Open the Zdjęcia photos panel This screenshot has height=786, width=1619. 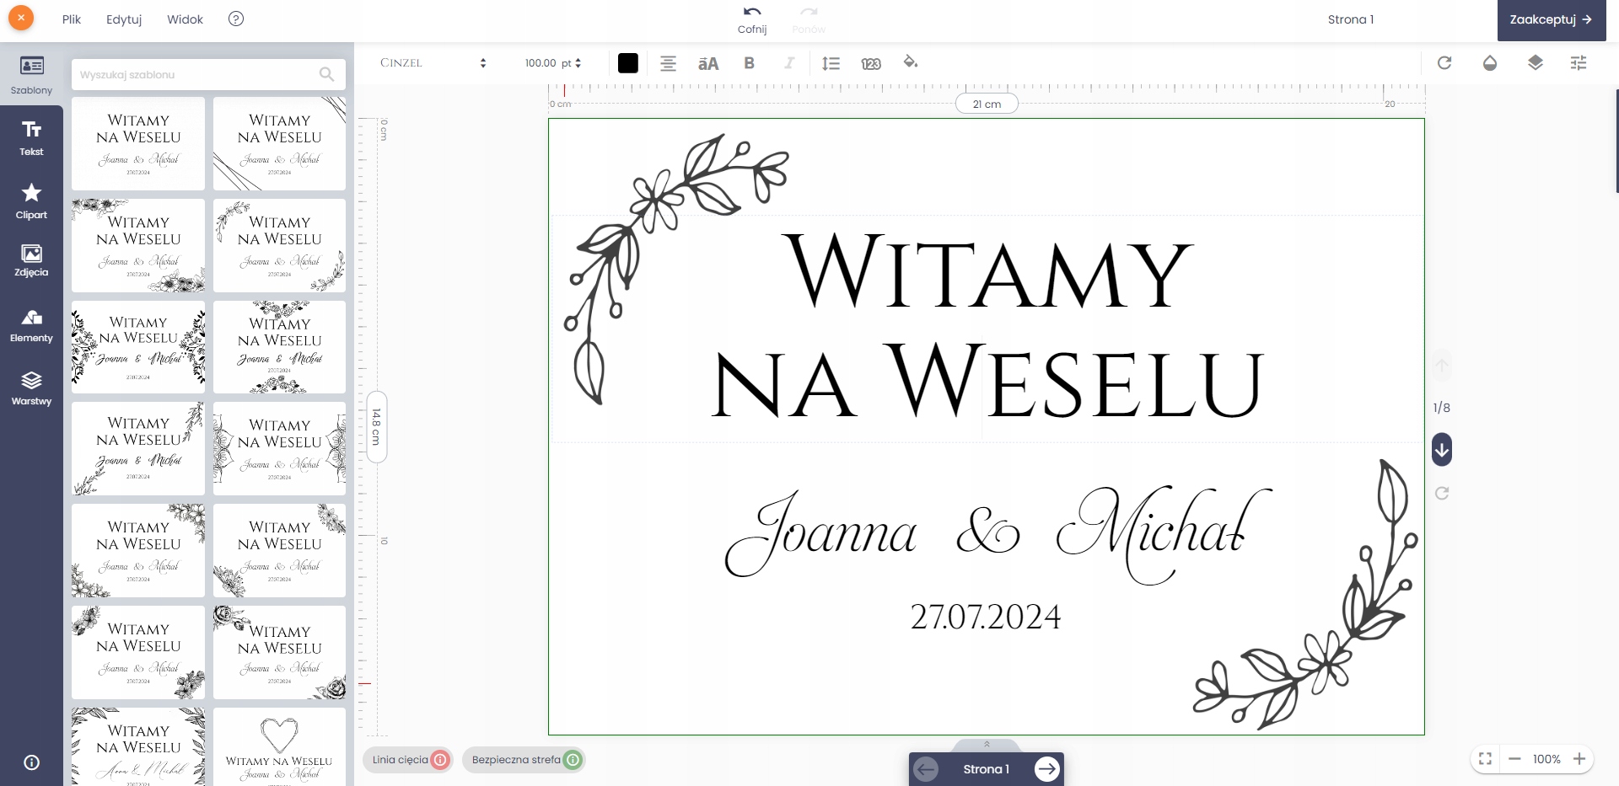click(x=31, y=260)
